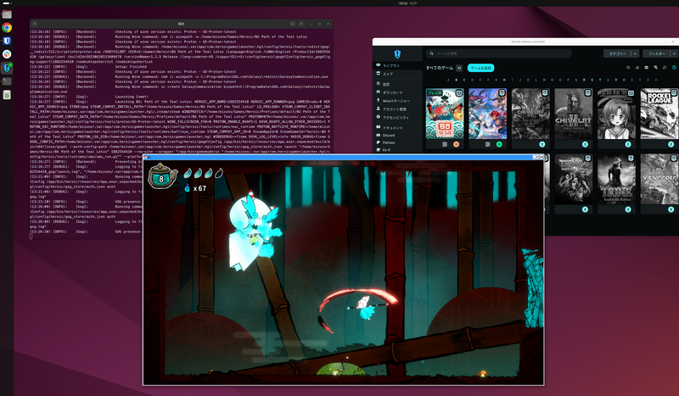Open ストア in Heroic sidebar
679x396 pixels.
397,74
